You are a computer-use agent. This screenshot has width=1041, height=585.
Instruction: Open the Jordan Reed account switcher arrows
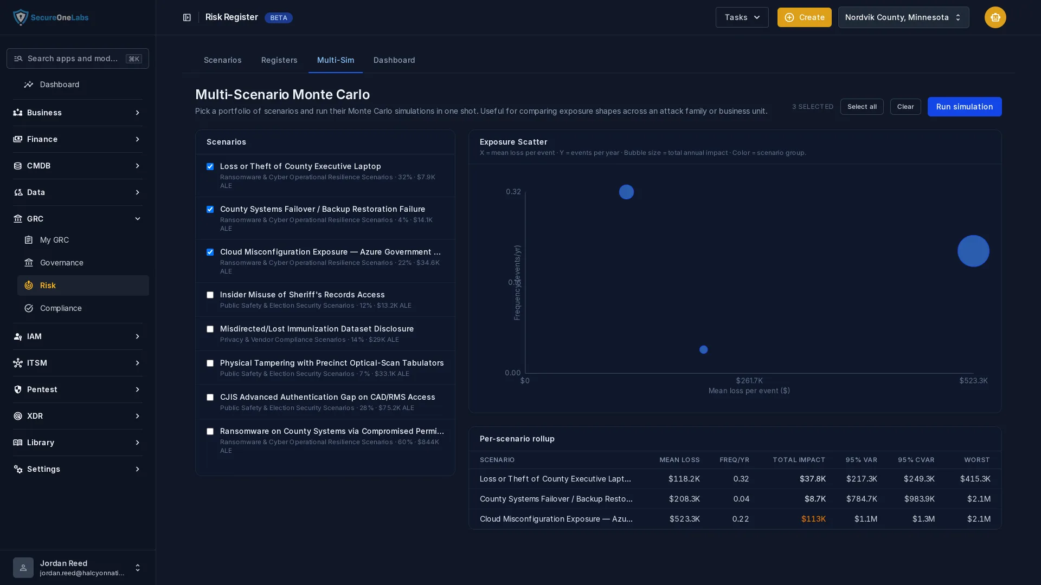137,568
